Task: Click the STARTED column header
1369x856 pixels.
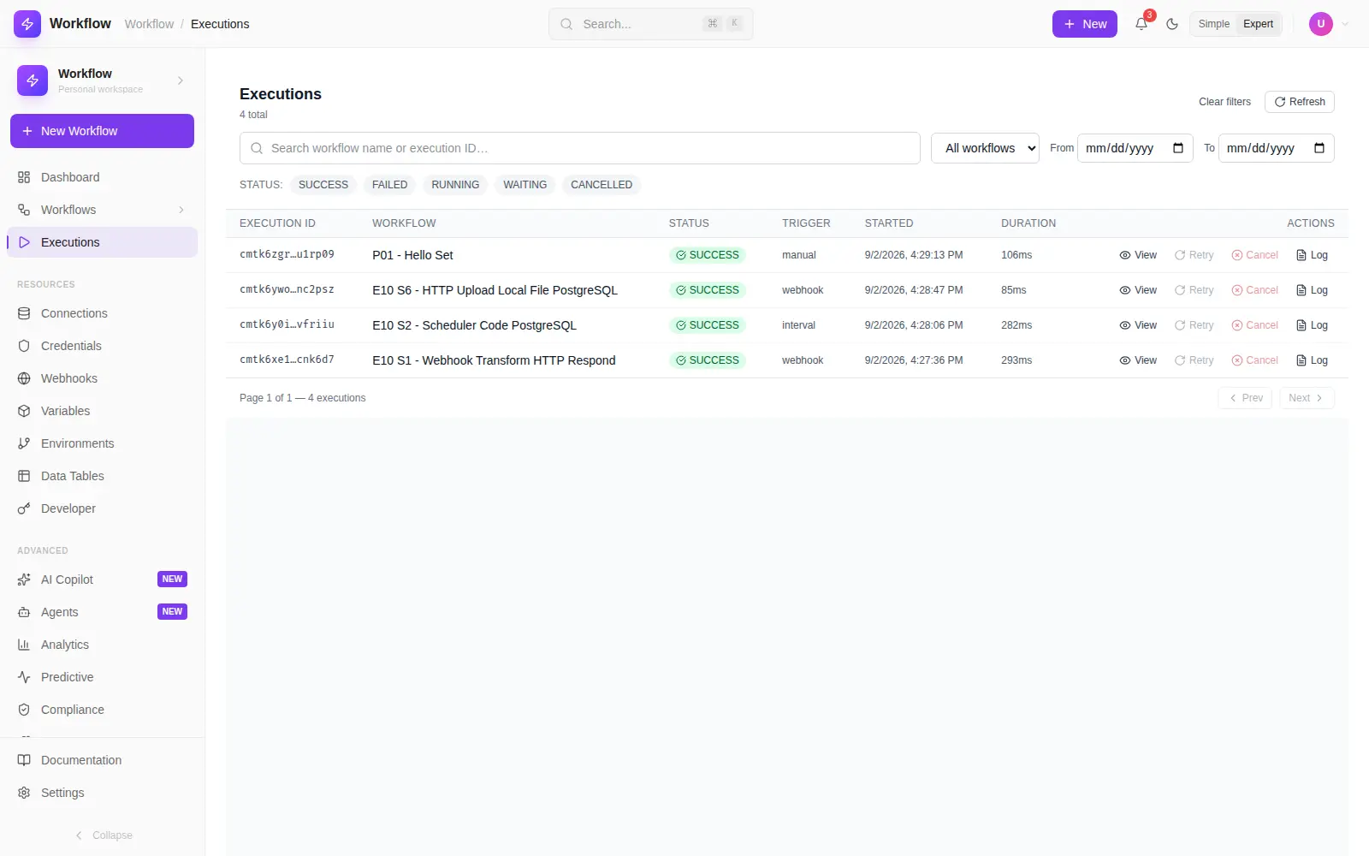Action: coord(888,223)
